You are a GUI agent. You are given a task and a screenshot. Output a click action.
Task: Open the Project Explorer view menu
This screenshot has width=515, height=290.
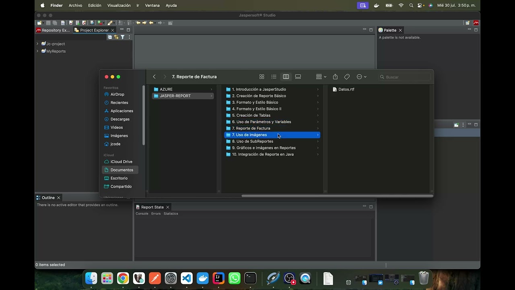click(129, 37)
